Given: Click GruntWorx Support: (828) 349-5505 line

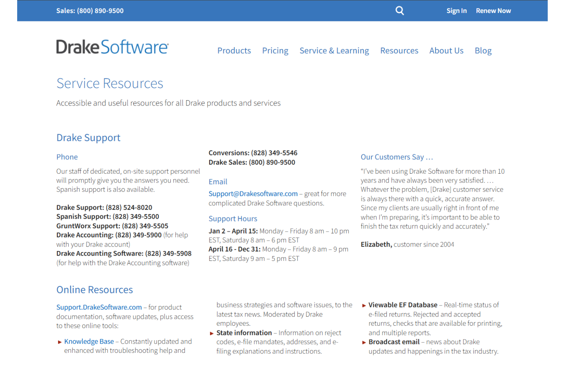Looking at the screenshot, I should point(112,226).
